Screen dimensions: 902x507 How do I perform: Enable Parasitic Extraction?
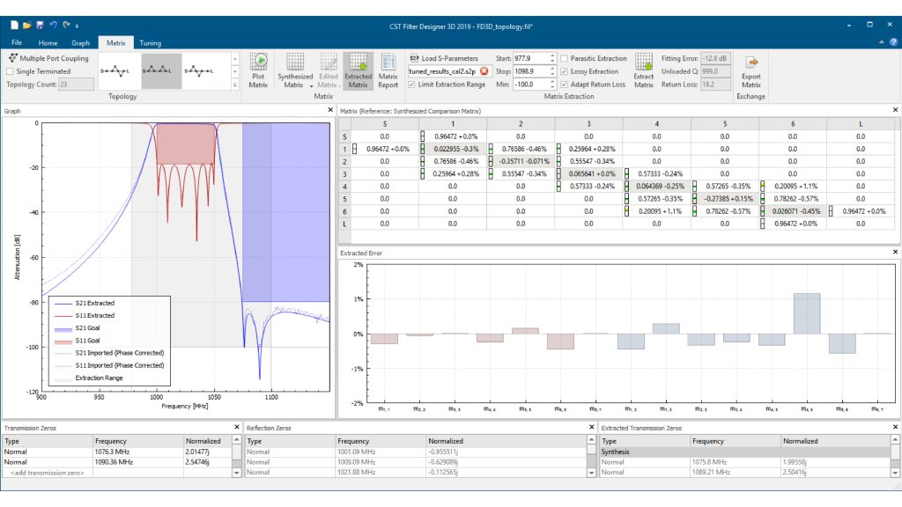[x=564, y=58]
